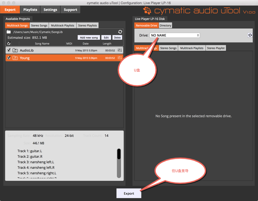Click the music folder icon beside AudioLib
258x201 pixels.
(15, 50)
